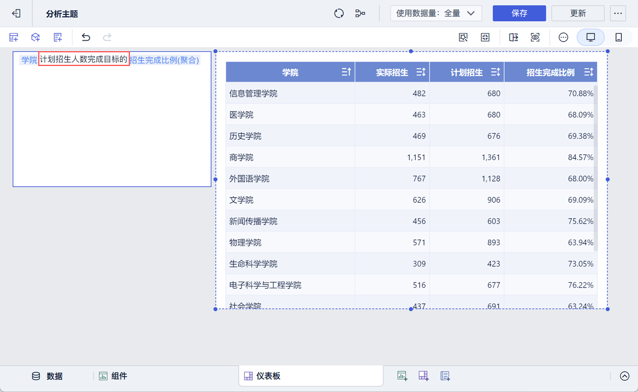Viewport: 638px width, 392px height.
Task: Click the add component icon in bottom bar
Action: (x=402, y=376)
